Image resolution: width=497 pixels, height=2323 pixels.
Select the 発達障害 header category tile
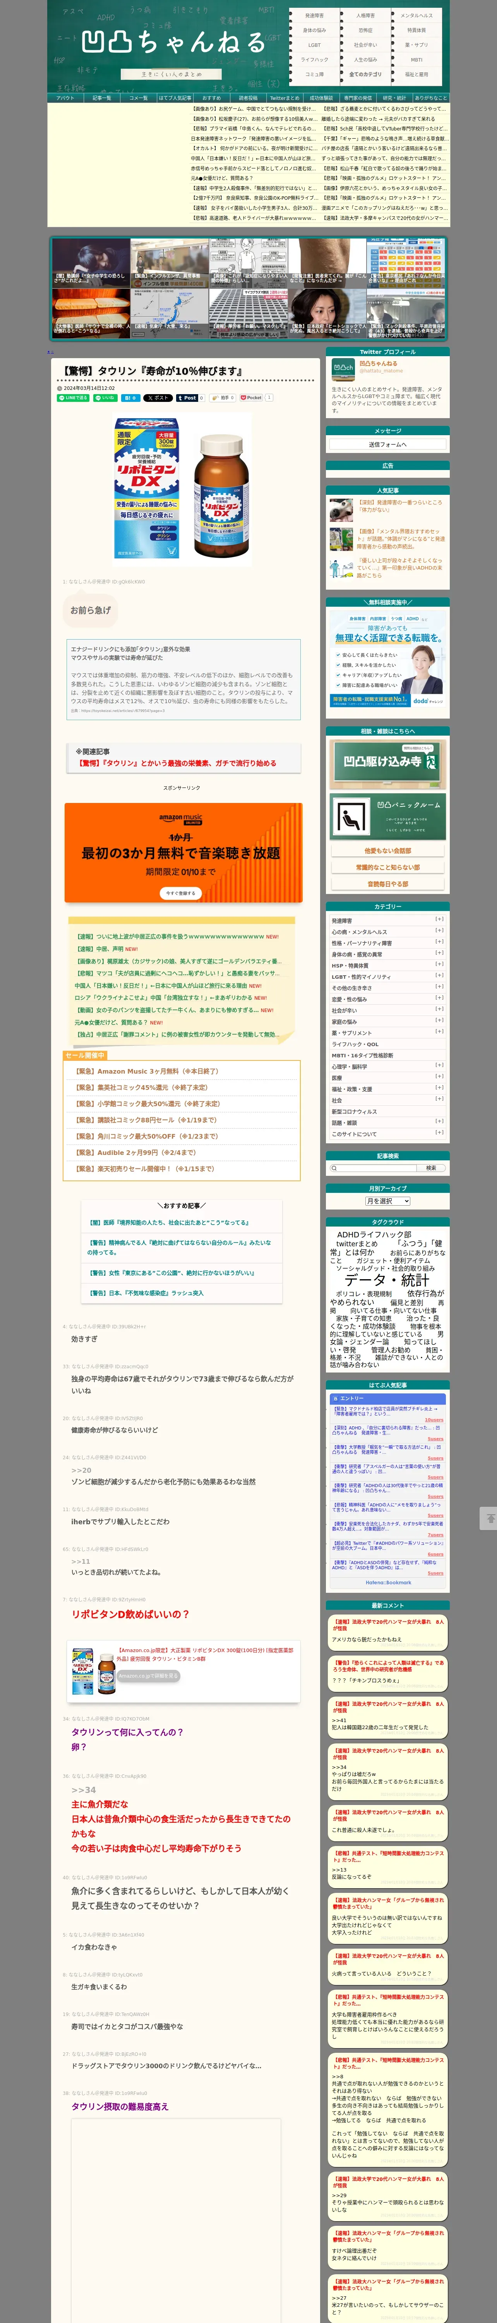[x=315, y=15]
